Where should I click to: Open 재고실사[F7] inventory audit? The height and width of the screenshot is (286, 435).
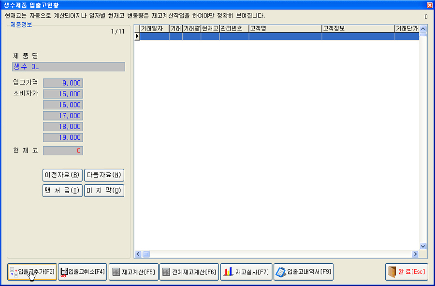pyautogui.click(x=246, y=272)
